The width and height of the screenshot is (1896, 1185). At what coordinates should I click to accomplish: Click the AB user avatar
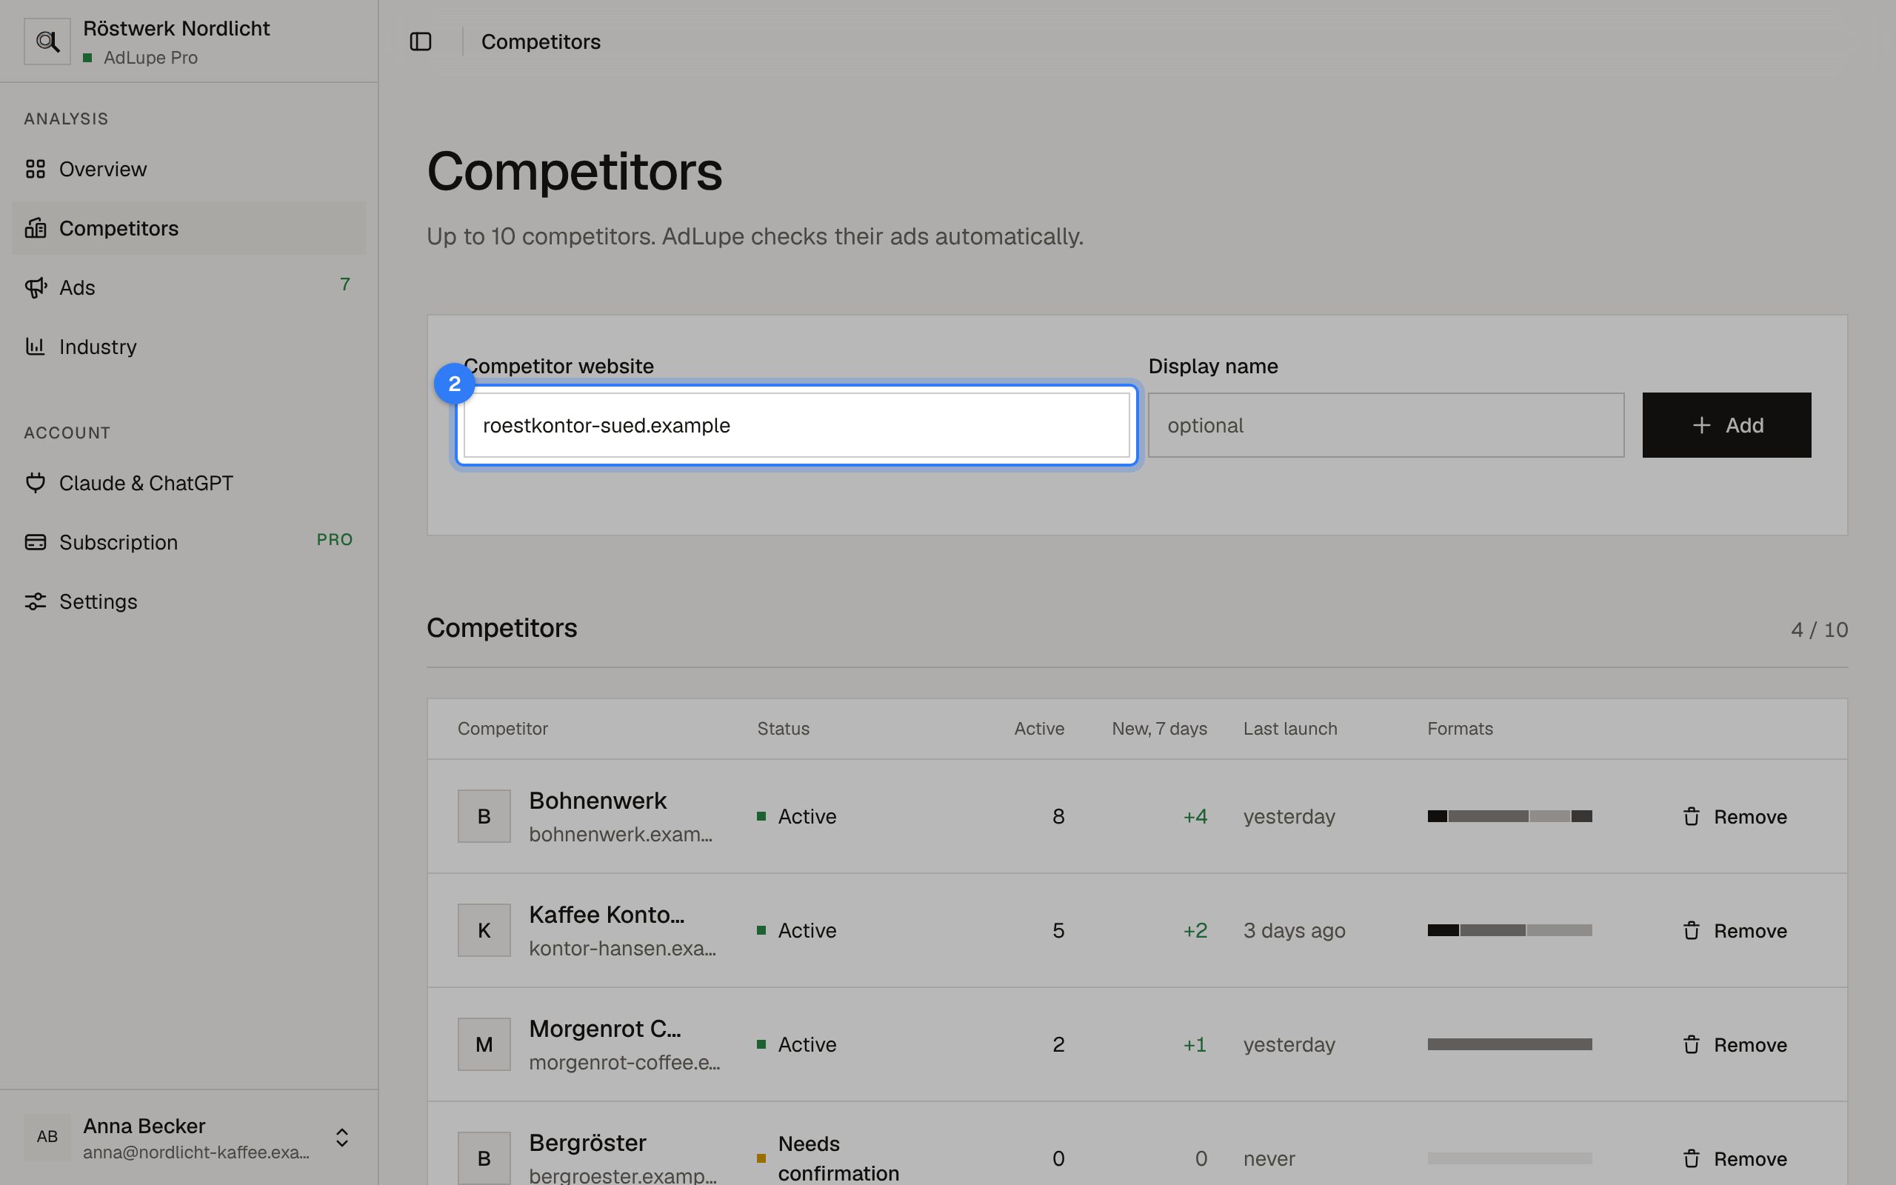(x=47, y=1137)
